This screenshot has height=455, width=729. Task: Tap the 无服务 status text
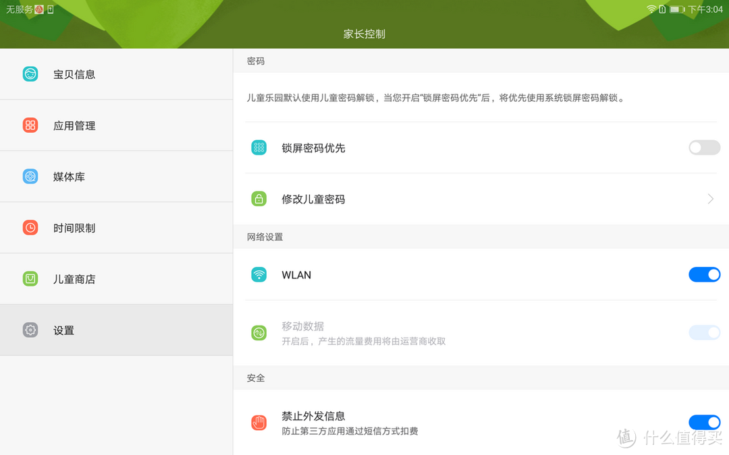click(x=20, y=9)
